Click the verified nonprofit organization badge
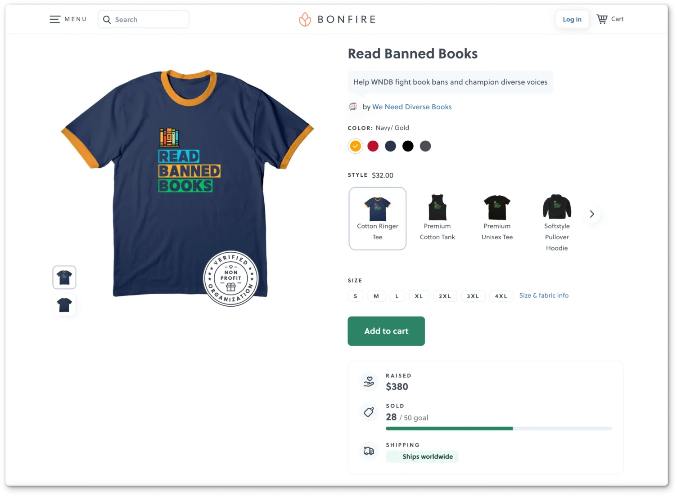The width and height of the screenshot is (677, 496). click(231, 278)
